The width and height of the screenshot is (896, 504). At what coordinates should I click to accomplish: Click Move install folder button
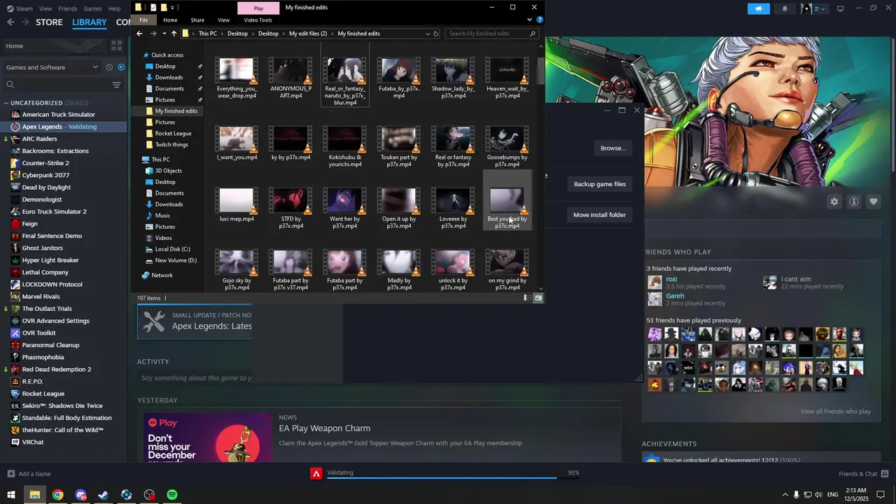pyautogui.click(x=600, y=215)
